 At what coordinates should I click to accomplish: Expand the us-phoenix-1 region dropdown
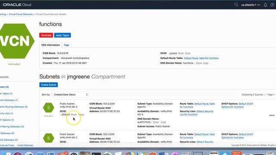pos(251,5)
